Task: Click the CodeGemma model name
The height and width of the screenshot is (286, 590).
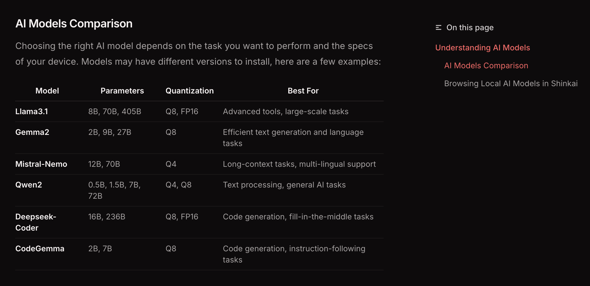Action: click(x=40, y=249)
